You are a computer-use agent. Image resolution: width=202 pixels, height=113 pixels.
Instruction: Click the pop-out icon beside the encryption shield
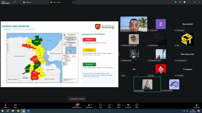[180, 2]
